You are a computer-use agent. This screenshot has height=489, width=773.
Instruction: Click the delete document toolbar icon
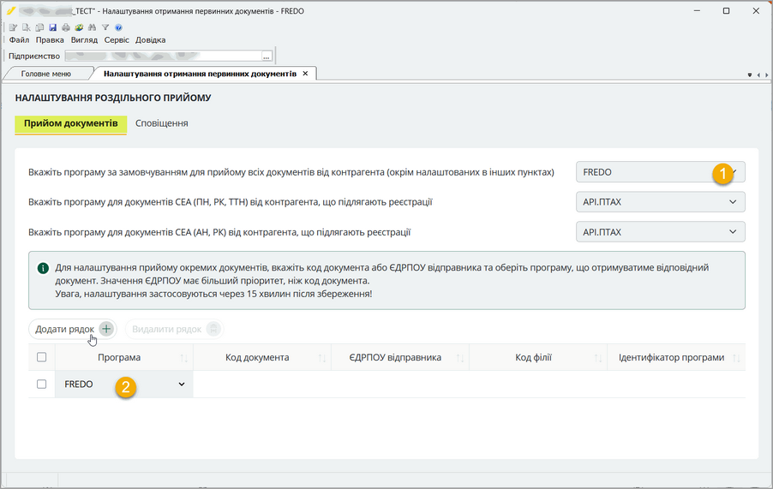coord(27,27)
